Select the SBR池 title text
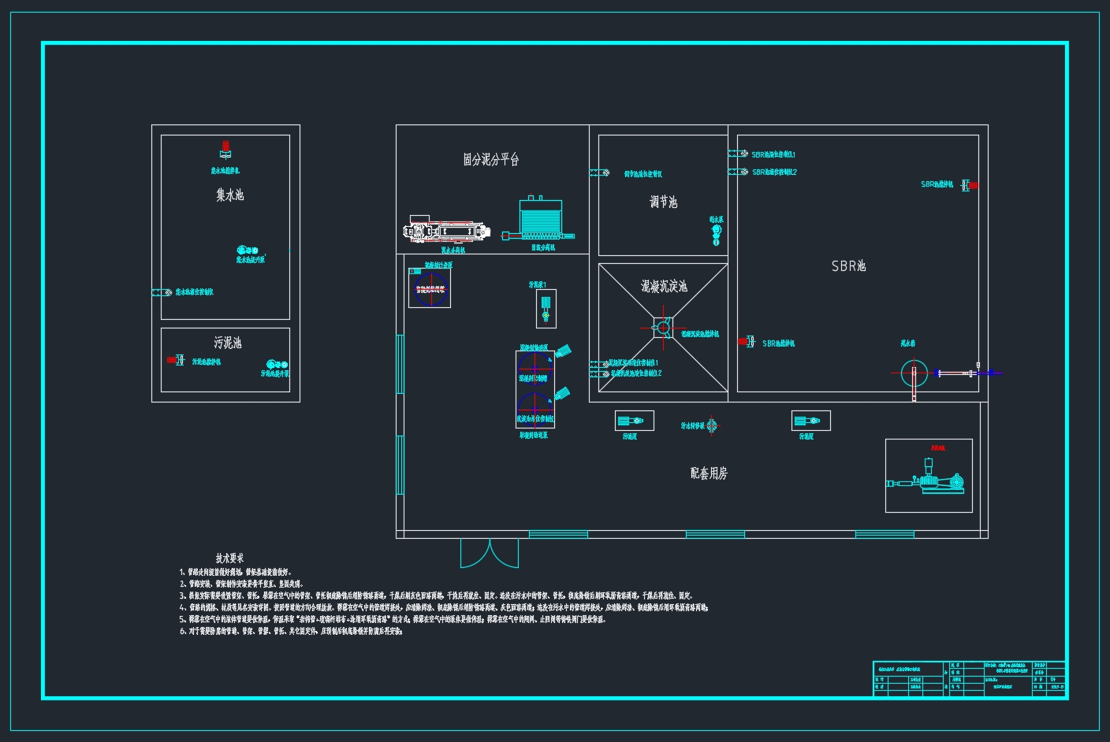This screenshot has width=1110, height=742. pyautogui.click(x=850, y=266)
